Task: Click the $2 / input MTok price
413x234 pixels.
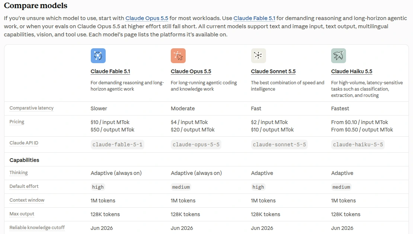Action: point(269,122)
